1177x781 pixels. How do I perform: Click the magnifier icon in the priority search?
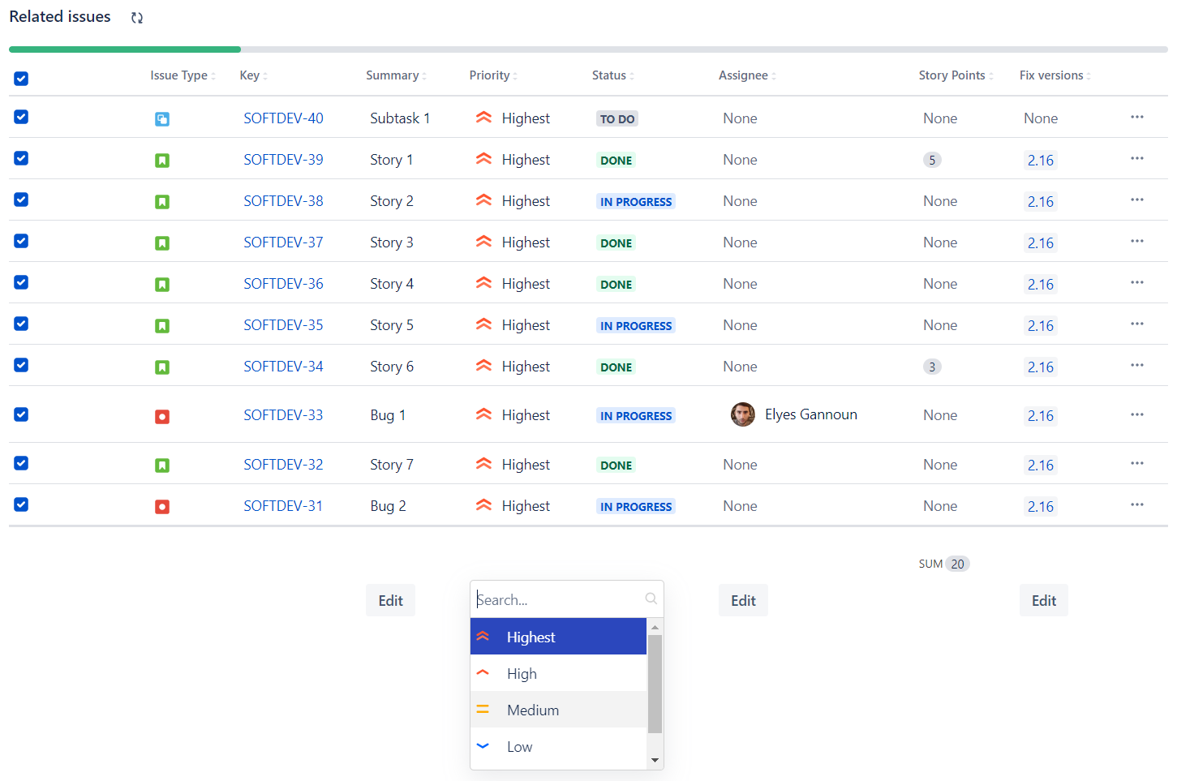tap(651, 599)
